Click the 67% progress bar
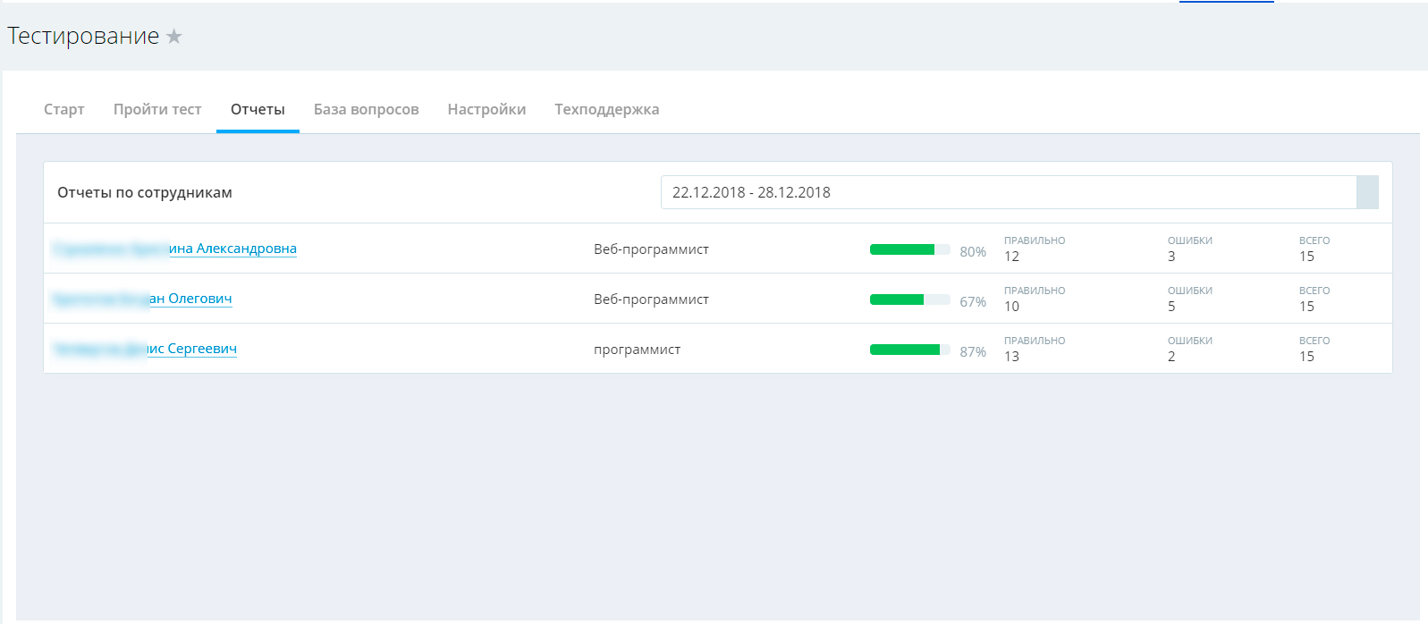Viewport: 1428px width, 624px height. click(909, 299)
